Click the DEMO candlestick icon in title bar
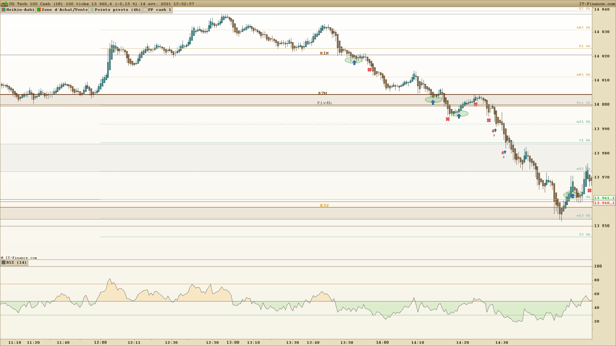 coord(4,4)
